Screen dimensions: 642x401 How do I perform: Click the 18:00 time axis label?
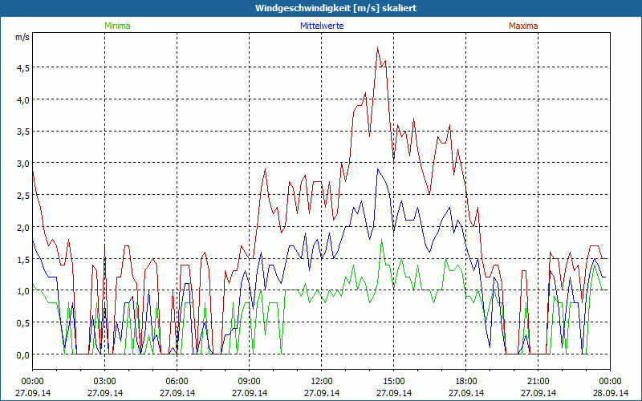coord(466,382)
